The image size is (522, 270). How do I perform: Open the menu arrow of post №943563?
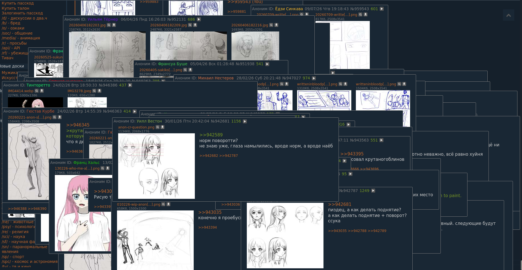coord(381,140)
